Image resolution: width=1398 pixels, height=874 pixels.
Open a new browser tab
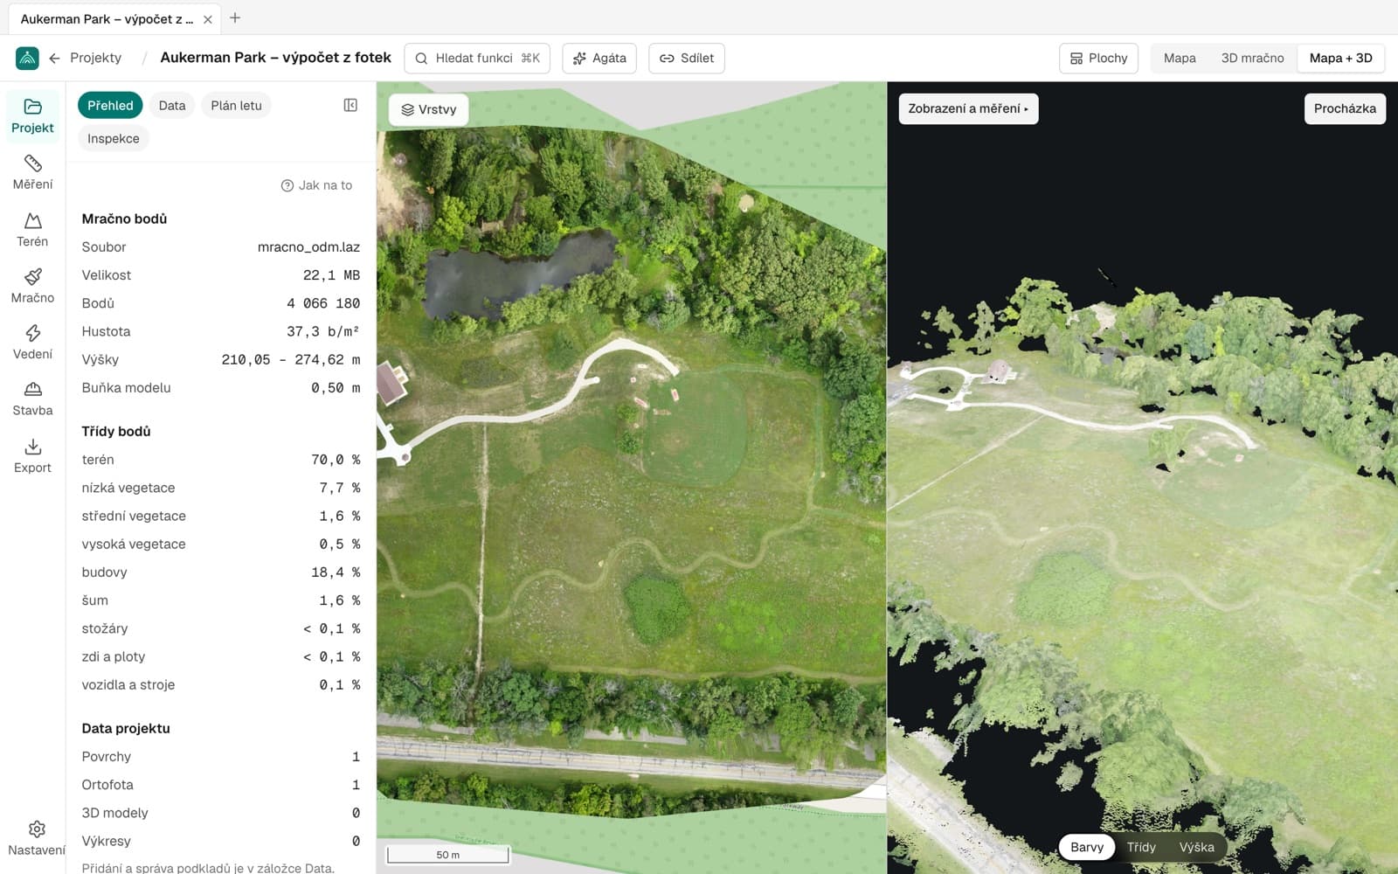pyautogui.click(x=235, y=18)
